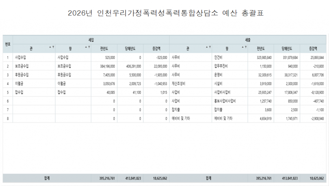Click the sort arrow in 세출 관 column
329x186 pixels.
206,47
